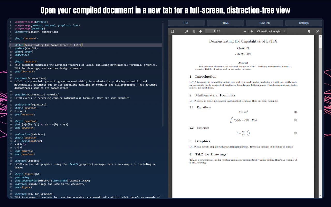Image resolution: width=331 pixels, height=207 pixels.
Task: Click the \subsection{Equations} line
Action: coord(31,105)
